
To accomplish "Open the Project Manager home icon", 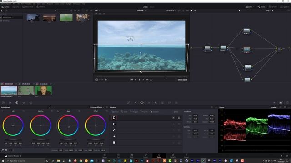I will click(x=281, y=156).
